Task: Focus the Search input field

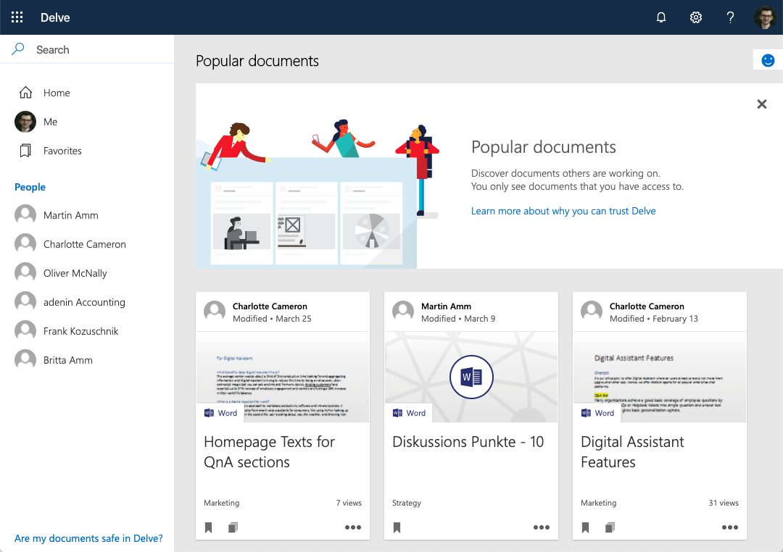Action: point(87,49)
